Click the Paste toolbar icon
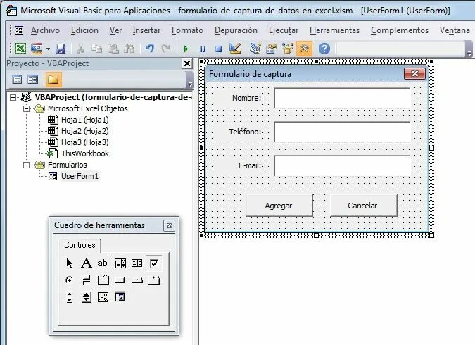475x345 pixels. [113, 49]
